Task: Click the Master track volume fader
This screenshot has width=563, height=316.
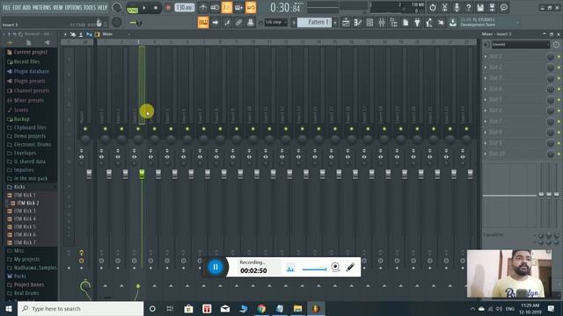Action: point(89,174)
